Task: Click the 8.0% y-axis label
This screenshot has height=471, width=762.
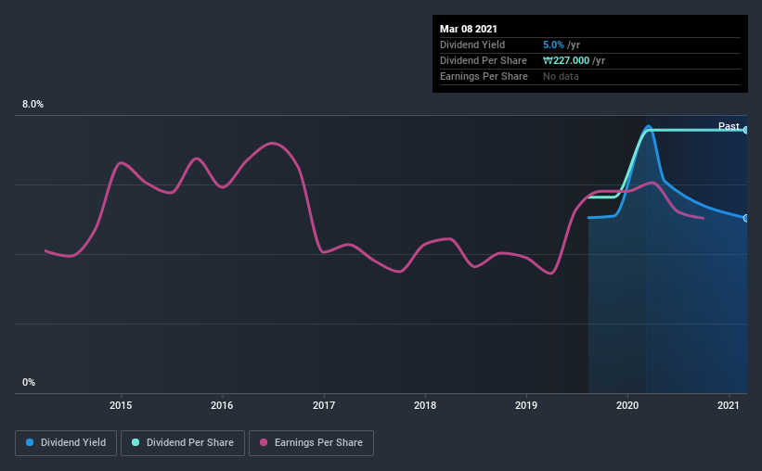Action: tap(32, 105)
